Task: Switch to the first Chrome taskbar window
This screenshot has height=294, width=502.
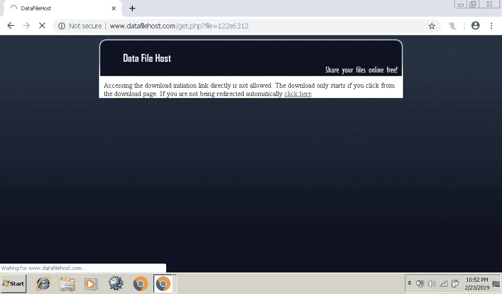Action: click(x=140, y=284)
